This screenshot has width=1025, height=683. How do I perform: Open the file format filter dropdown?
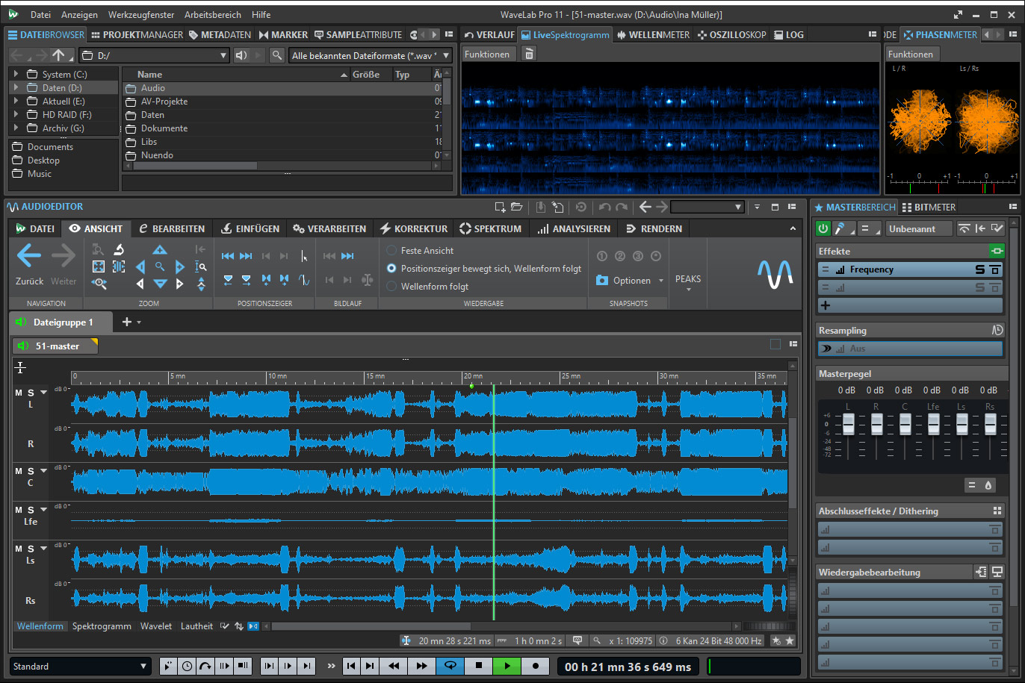tap(446, 56)
